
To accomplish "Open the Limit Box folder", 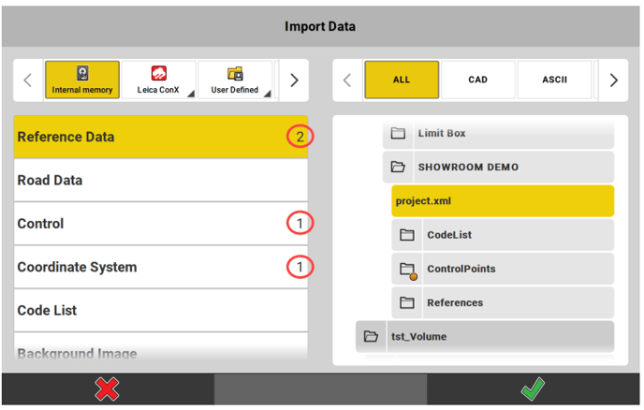I will [498, 134].
